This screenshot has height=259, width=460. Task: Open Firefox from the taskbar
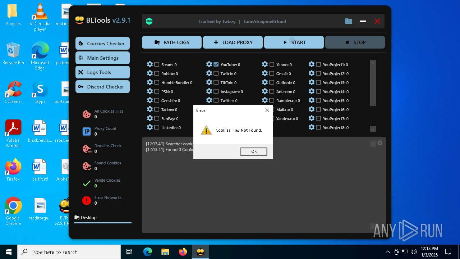[x=183, y=252]
